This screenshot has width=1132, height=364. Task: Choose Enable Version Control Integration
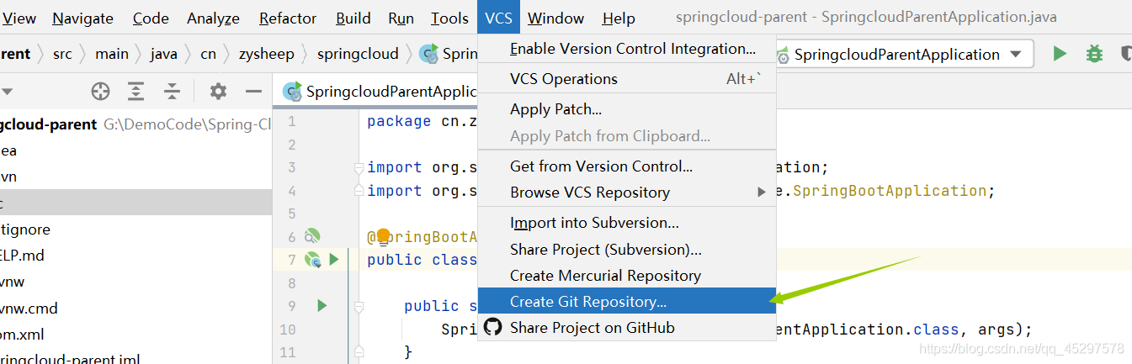click(x=632, y=49)
